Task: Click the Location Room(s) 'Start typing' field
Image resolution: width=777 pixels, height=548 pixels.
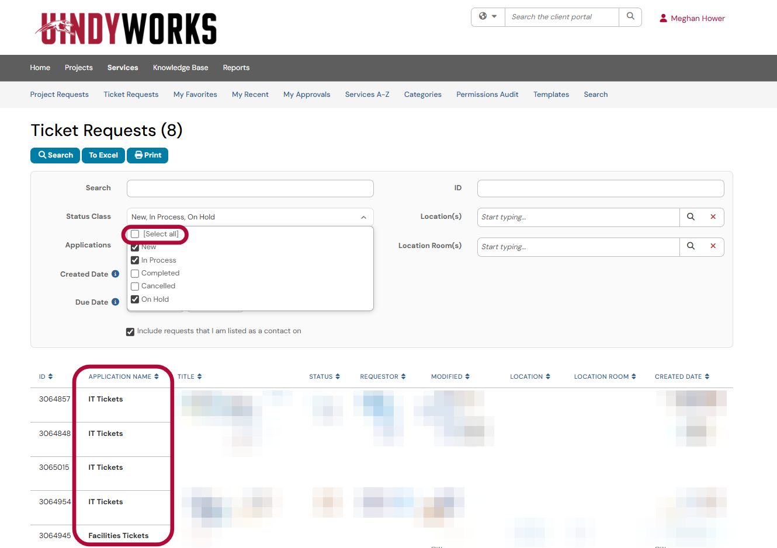Action: pyautogui.click(x=578, y=247)
